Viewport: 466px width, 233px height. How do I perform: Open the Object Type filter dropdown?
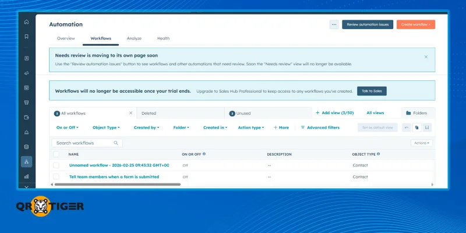coord(106,128)
